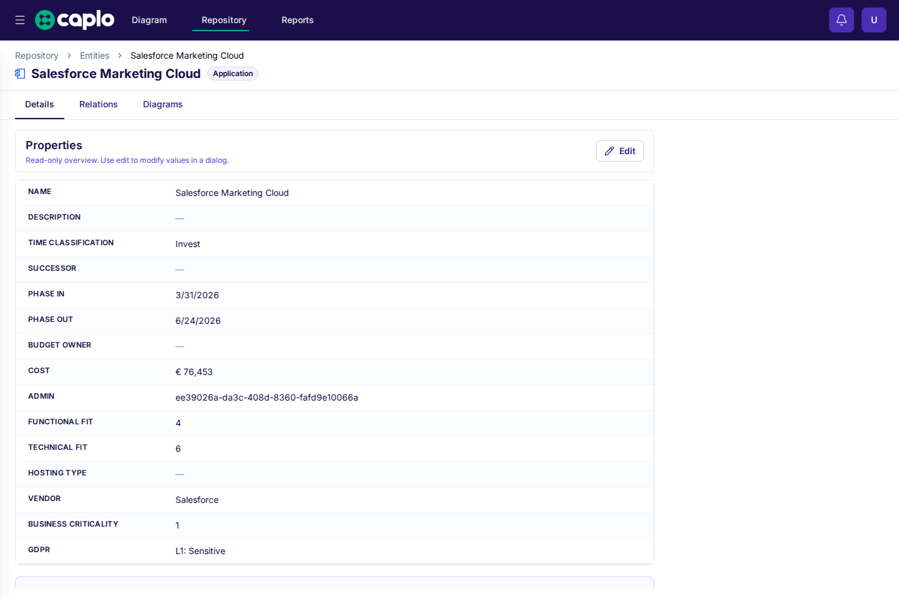Image resolution: width=899 pixels, height=599 pixels.
Task: Select the business criticality value 1
Action: point(177,525)
